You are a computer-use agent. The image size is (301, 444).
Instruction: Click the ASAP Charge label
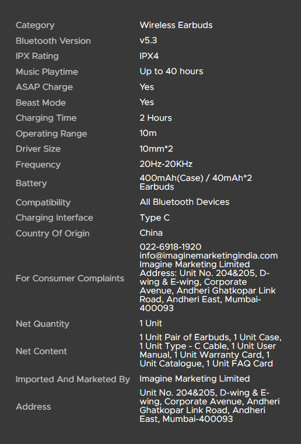point(44,87)
